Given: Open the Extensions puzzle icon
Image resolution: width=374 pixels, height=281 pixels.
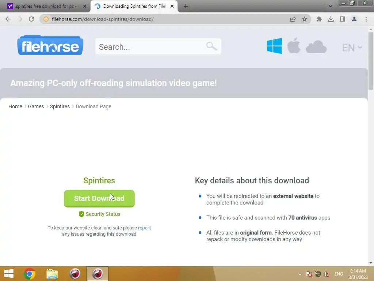Looking at the screenshot, I should pyautogui.click(x=319, y=19).
